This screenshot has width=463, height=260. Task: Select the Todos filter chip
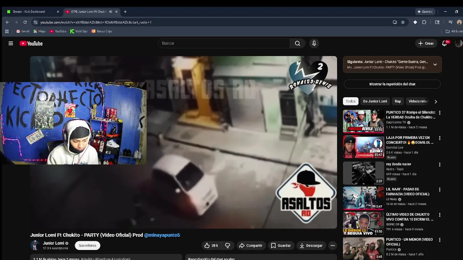point(351,101)
